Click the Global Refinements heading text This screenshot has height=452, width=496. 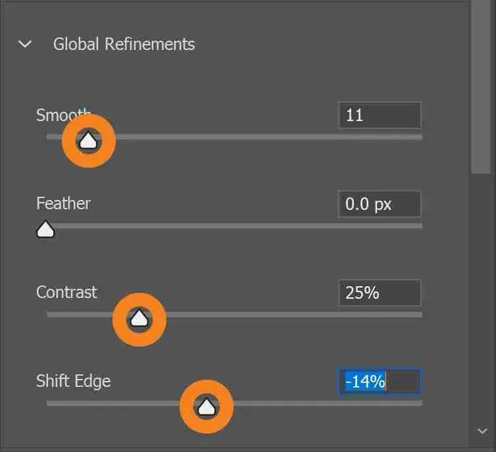[124, 45]
